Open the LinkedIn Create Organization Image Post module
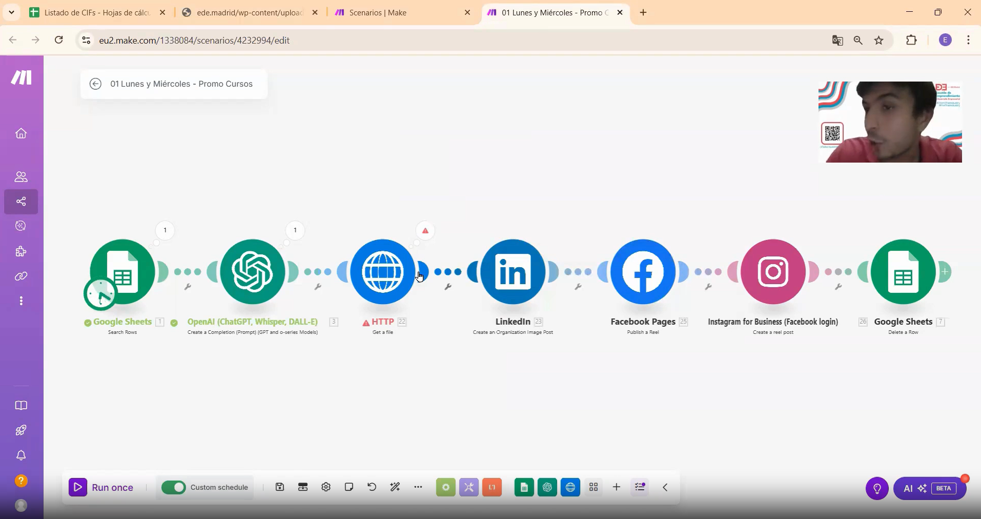This screenshot has height=519, width=981. 513,271
